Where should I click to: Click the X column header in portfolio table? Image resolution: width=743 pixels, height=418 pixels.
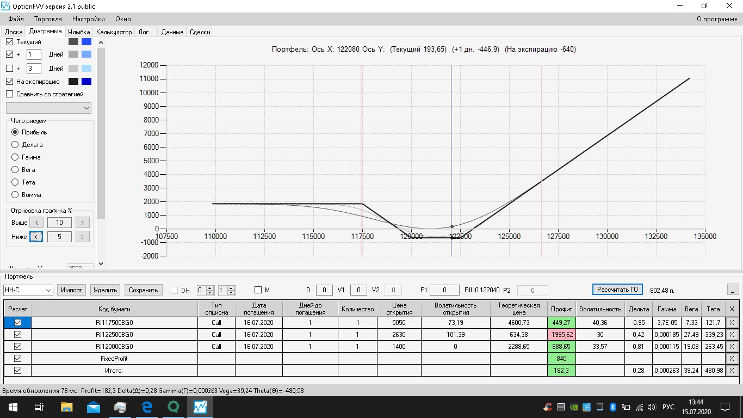[x=732, y=309]
